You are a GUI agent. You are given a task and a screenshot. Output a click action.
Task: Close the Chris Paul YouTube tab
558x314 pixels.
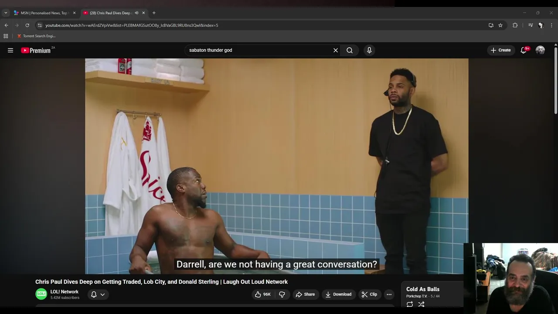tap(143, 13)
